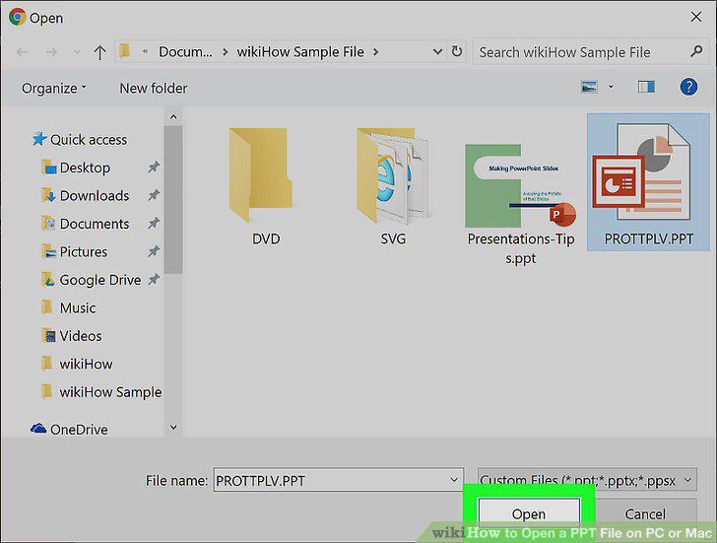Select the DVD folder
This screenshot has width=717, height=543.
click(265, 186)
